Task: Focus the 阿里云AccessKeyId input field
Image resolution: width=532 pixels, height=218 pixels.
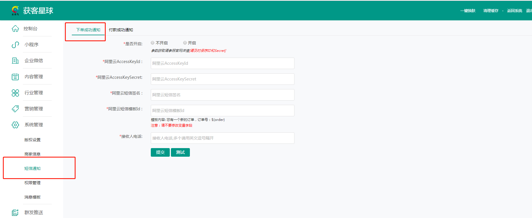Action: tap(222, 63)
